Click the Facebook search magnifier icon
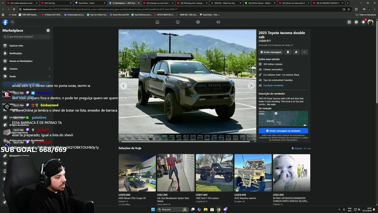 12,22
